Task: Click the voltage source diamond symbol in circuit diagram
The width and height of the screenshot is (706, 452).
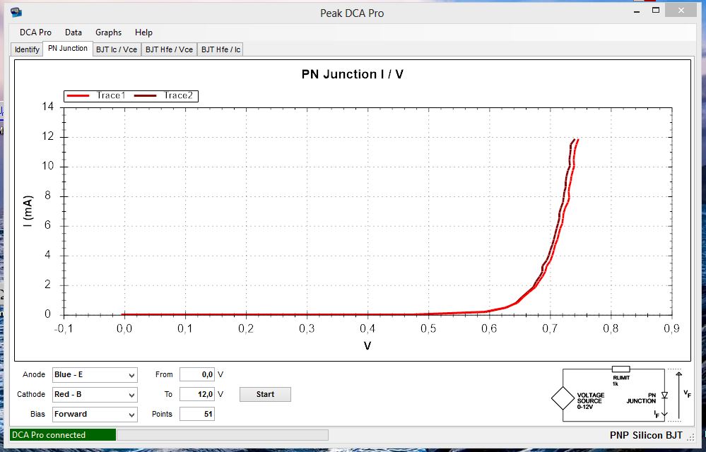Action: point(563,398)
